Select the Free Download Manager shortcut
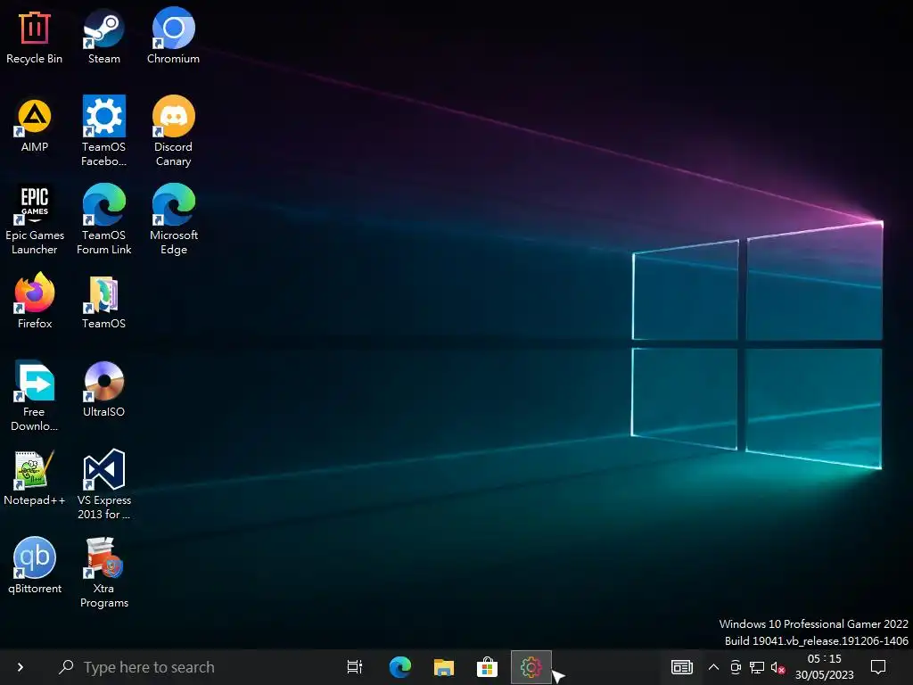Viewport: 913px width, 685px height. (x=35, y=396)
